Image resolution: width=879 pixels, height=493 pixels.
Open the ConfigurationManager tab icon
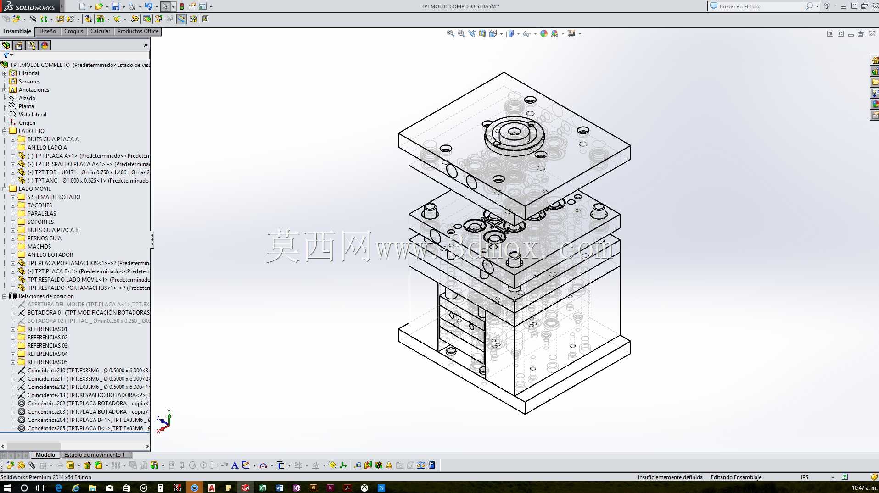[x=32, y=45]
